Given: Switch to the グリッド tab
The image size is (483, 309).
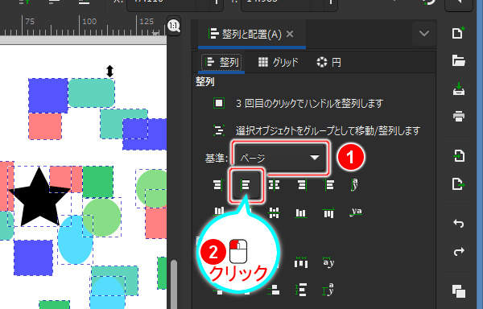Looking at the screenshot, I should click(x=279, y=63).
